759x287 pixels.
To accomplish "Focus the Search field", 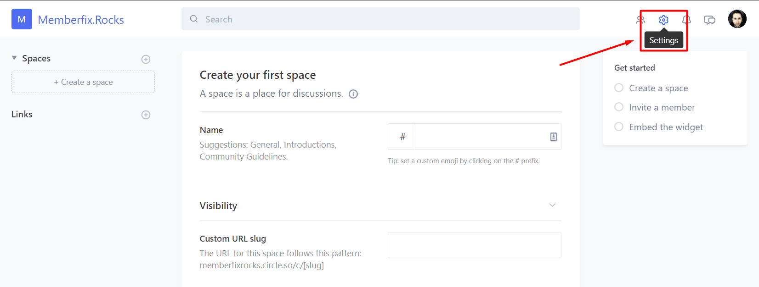I will (x=380, y=19).
